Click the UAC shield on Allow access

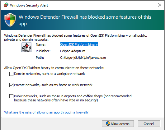tap(108, 123)
